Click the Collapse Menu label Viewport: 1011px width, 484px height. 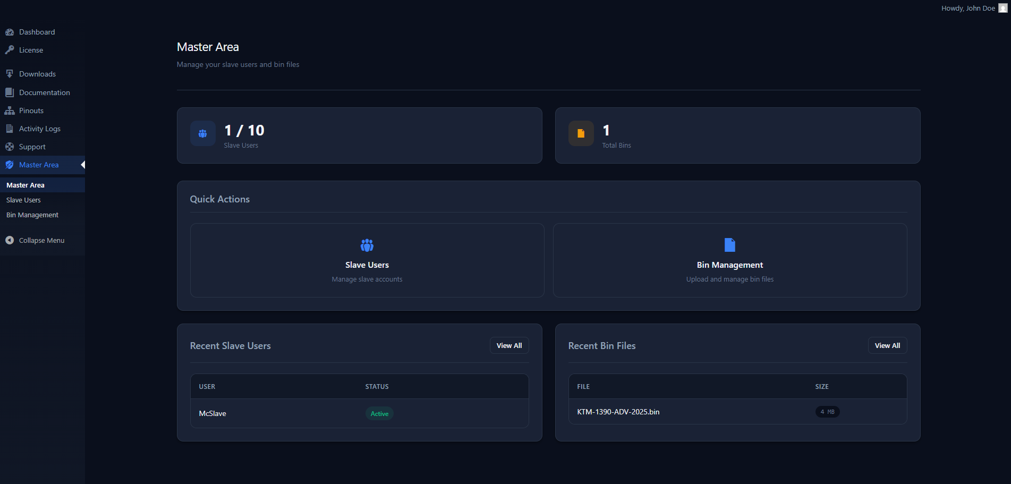42,240
